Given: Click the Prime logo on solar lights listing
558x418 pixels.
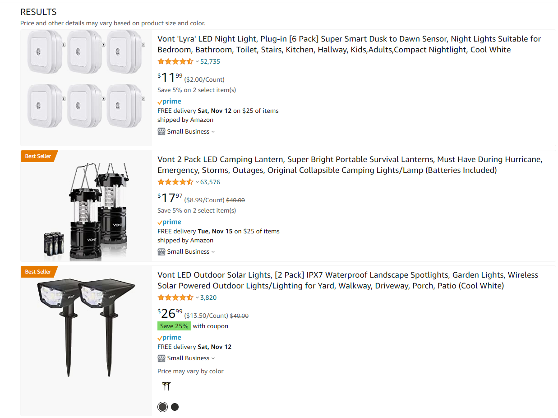Looking at the screenshot, I should point(169,338).
